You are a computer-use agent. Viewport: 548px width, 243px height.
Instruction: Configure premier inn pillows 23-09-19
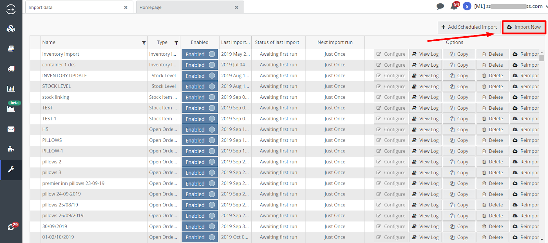[x=391, y=183]
